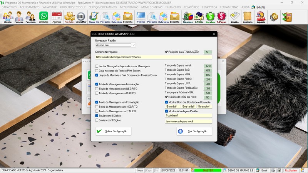Screen dimensions: 308x173
Task: Click the green MASTER status bar indicator
Action: (x=208, y=170)
